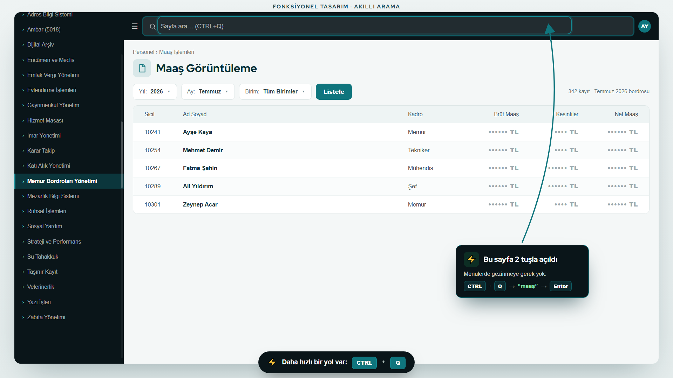
Task: Open the Sosyal Yardım menu item
Action: pos(68,226)
